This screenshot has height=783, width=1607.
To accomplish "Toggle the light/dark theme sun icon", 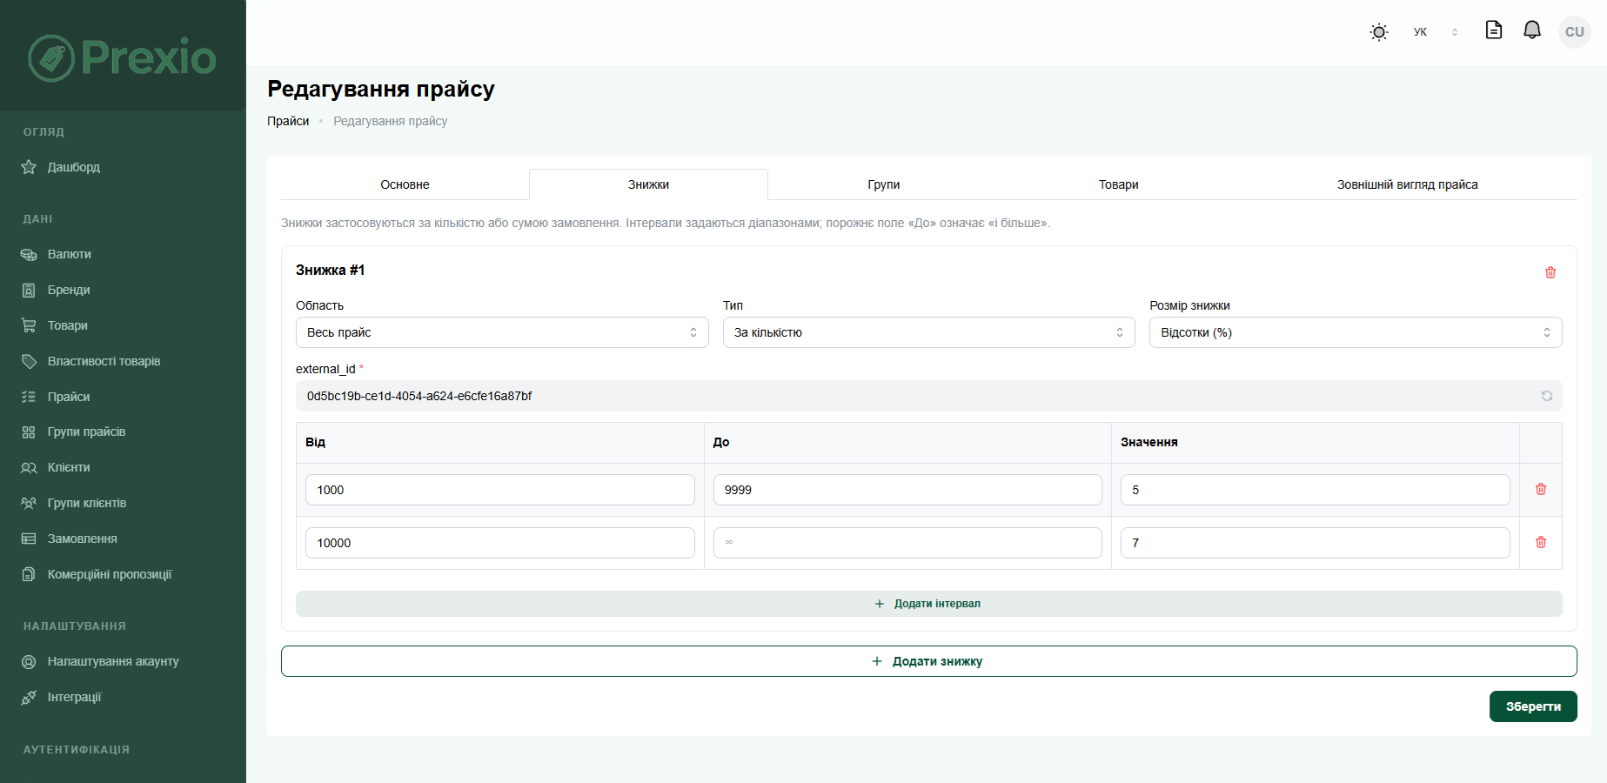I will tap(1379, 32).
